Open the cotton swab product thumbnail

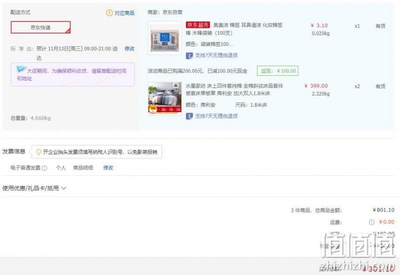point(165,38)
